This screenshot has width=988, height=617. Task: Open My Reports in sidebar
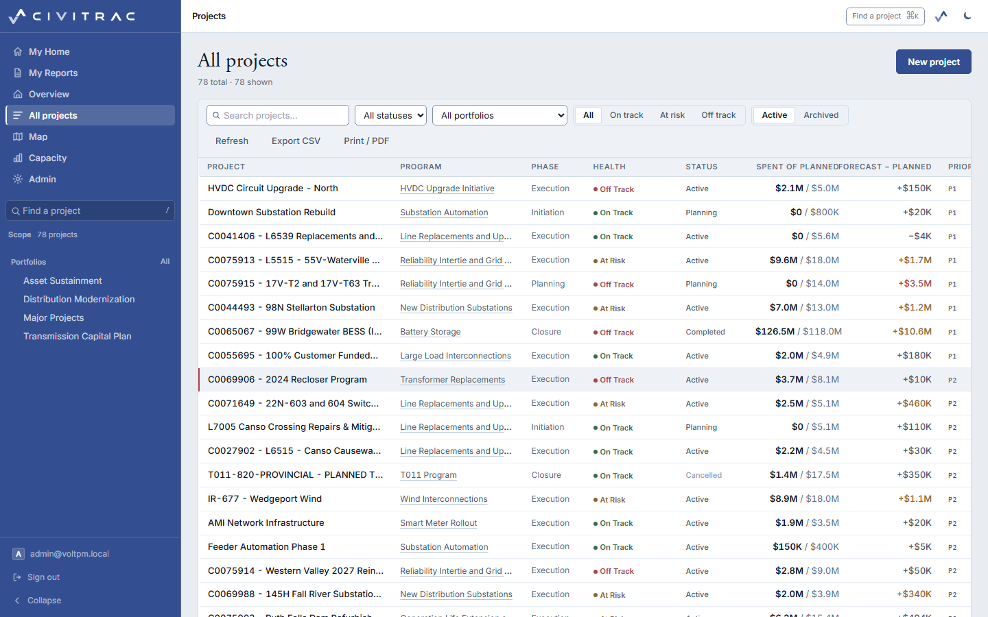(x=90, y=73)
